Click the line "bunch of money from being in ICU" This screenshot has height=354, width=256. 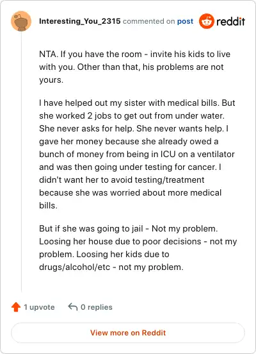click(137, 154)
